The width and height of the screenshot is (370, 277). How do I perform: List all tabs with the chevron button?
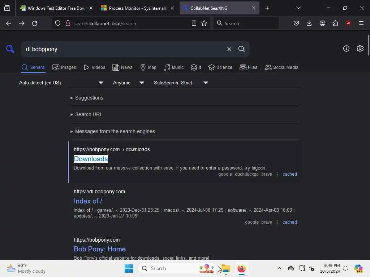tap(298, 8)
